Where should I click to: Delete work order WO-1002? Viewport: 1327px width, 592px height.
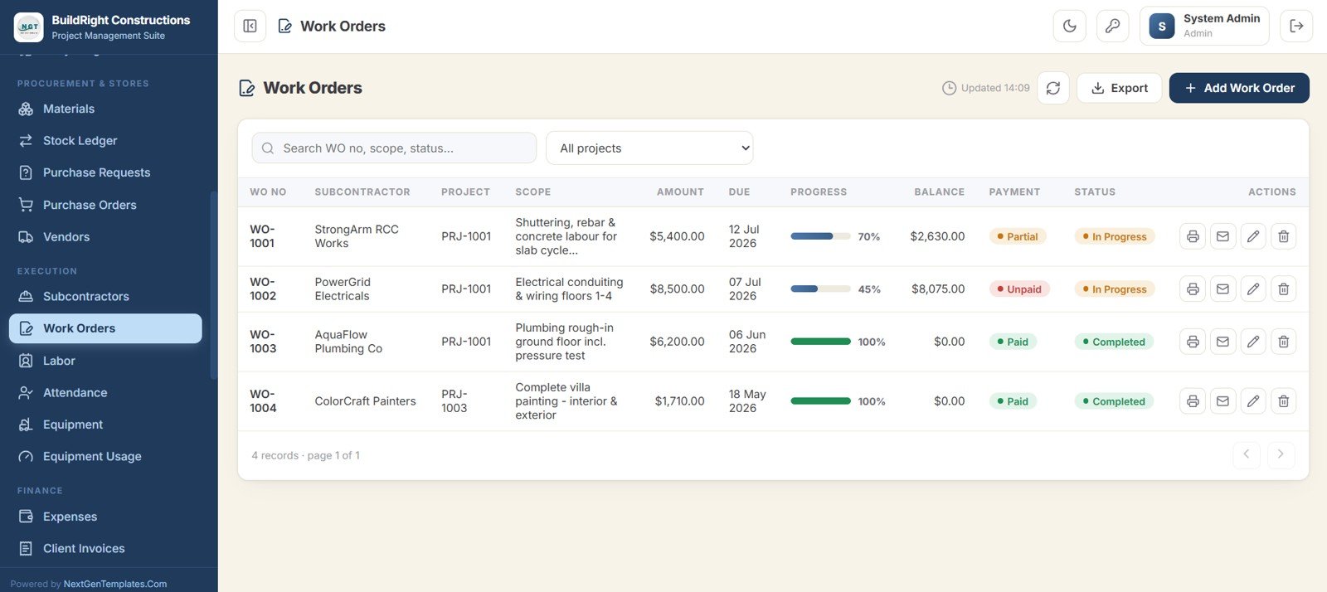(1283, 289)
